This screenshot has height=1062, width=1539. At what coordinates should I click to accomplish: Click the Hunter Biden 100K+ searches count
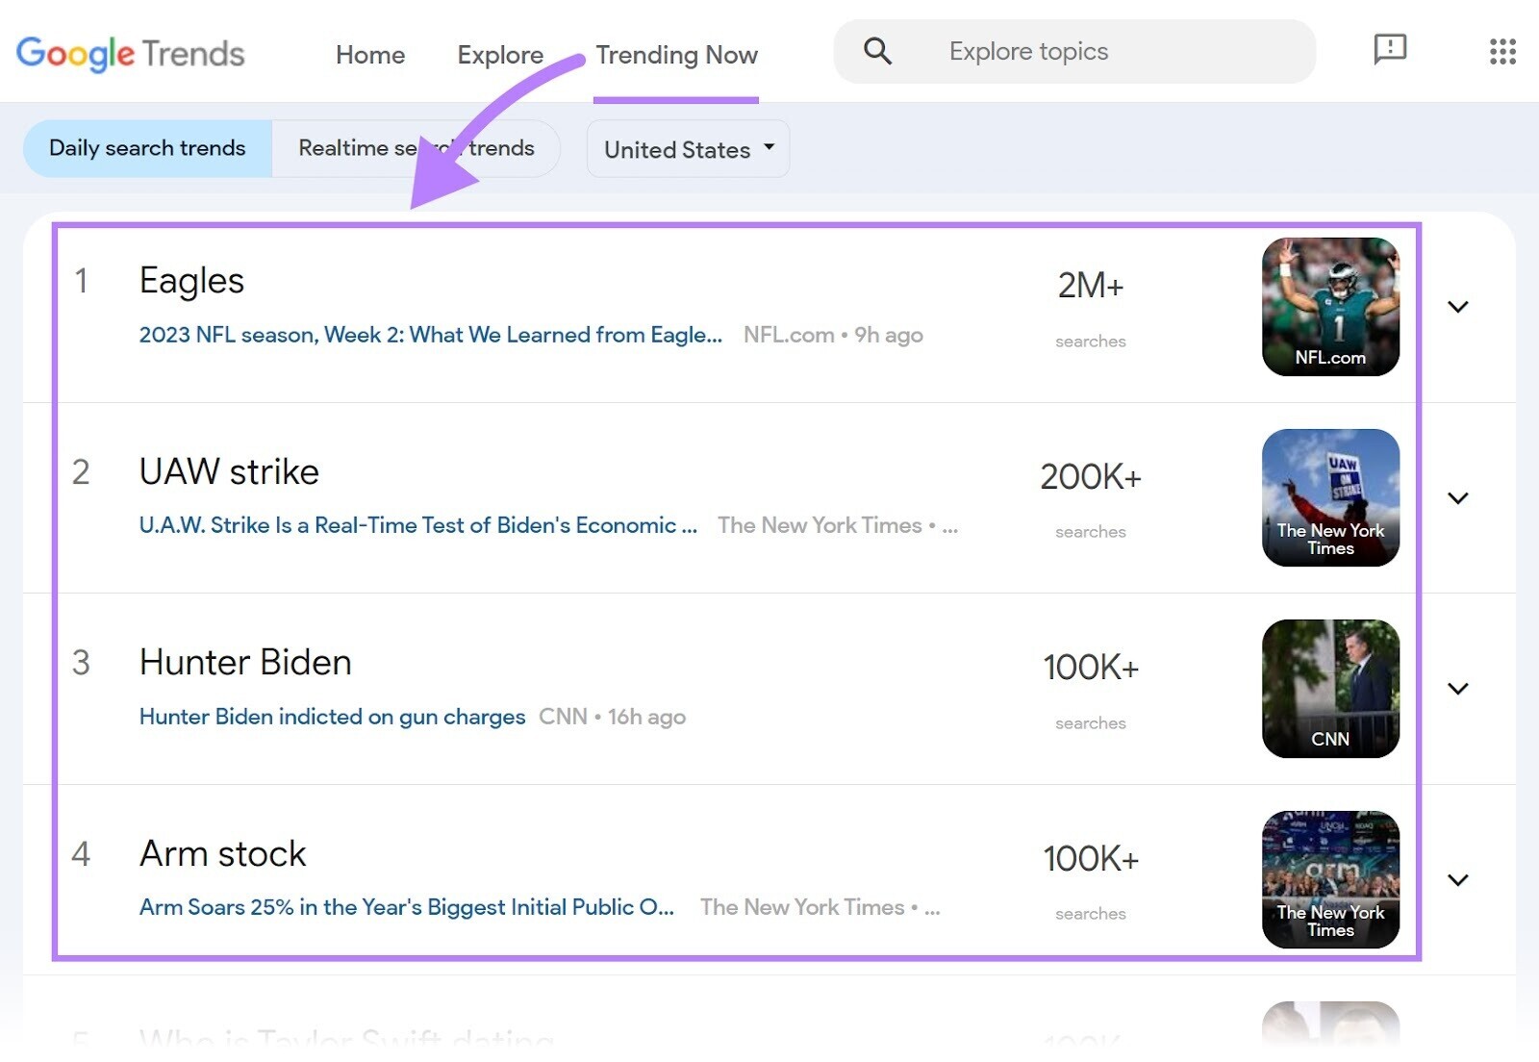pyautogui.click(x=1090, y=668)
